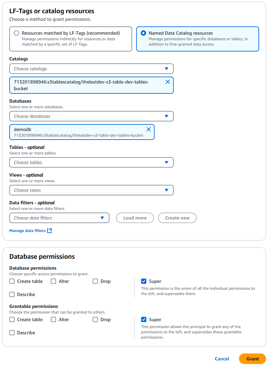The height and width of the screenshot is (366, 270).
Task: Uncheck Super under Grantable permissions
Action: [144, 319]
